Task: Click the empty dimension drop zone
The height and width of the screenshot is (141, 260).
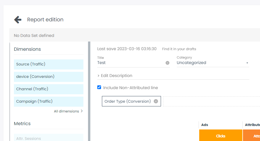Action: tap(211, 101)
